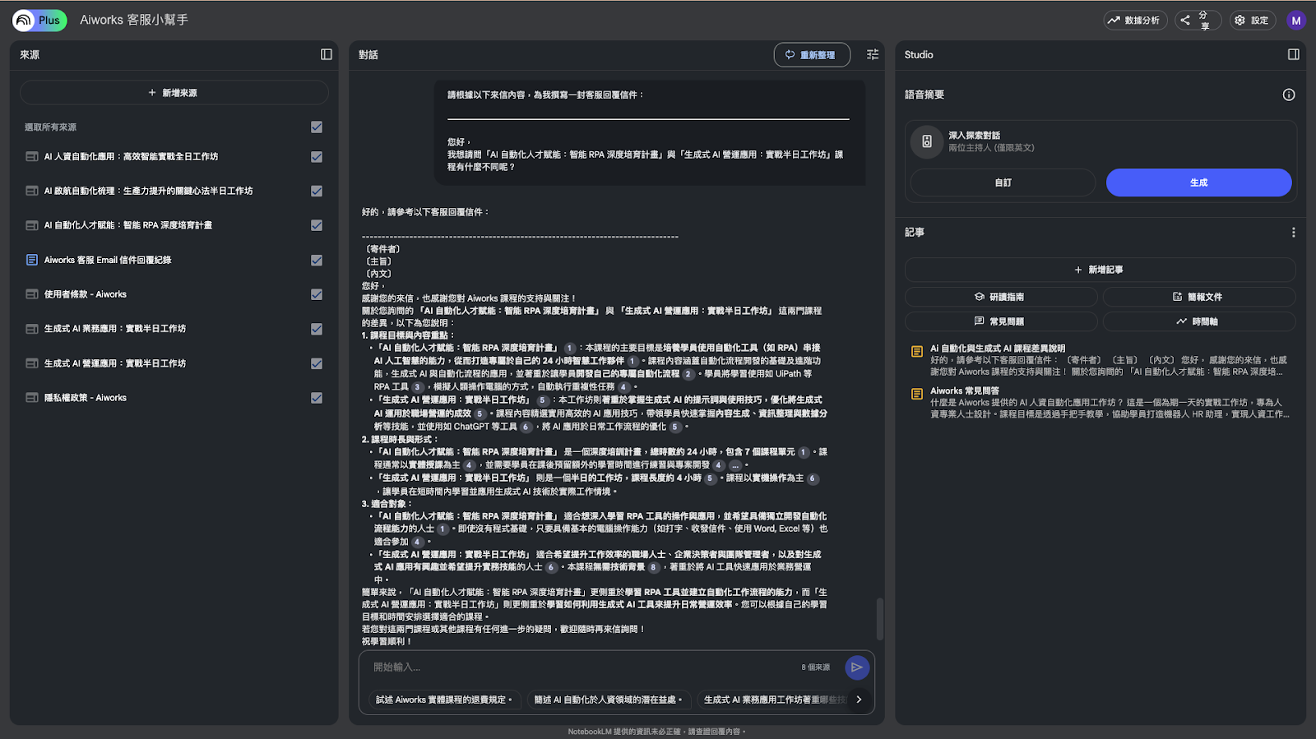Open citation 2 after 專屬自動化流程
1316x739 pixels.
(x=688, y=374)
